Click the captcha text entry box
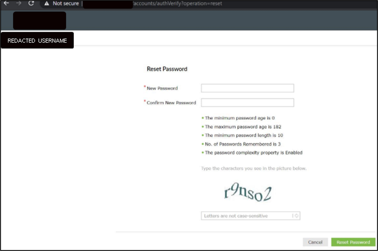The image size is (378, 251). (x=250, y=216)
